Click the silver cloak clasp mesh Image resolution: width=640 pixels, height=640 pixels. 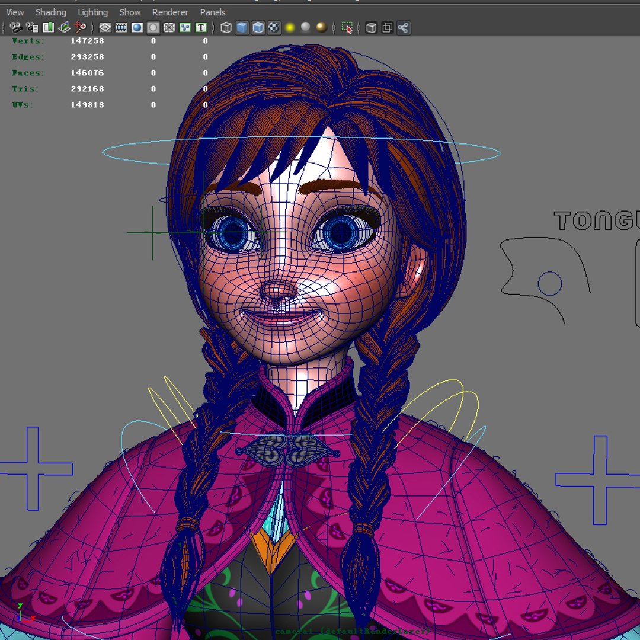point(288,450)
